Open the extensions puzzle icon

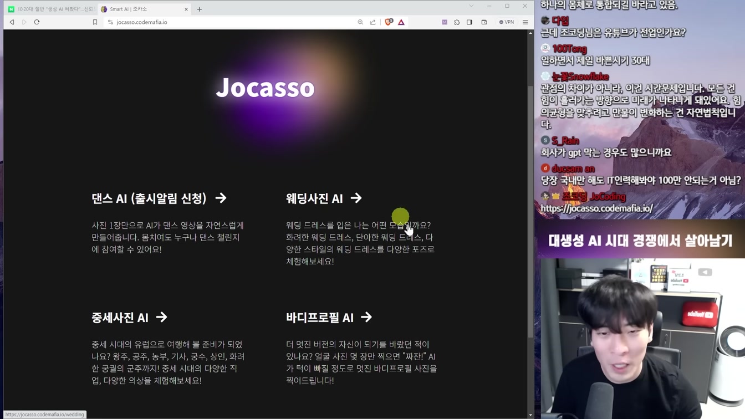[457, 22]
